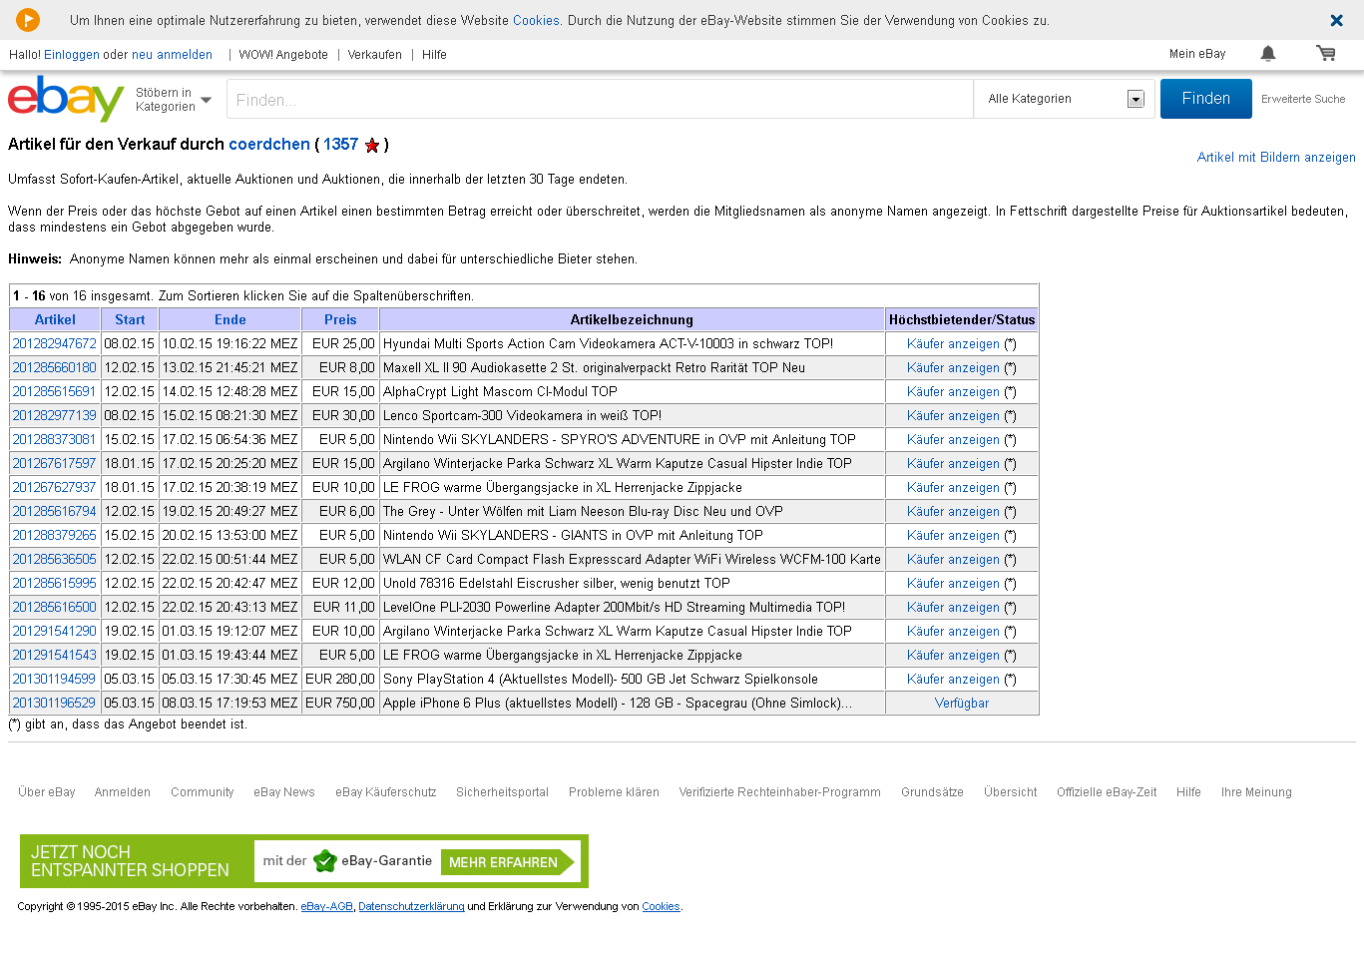
Task: Open item number 201285615995
Action: coord(55,583)
